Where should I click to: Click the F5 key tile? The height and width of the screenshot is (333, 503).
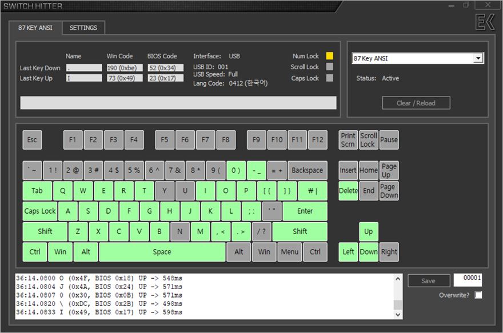pyautogui.click(x=165, y=140)
